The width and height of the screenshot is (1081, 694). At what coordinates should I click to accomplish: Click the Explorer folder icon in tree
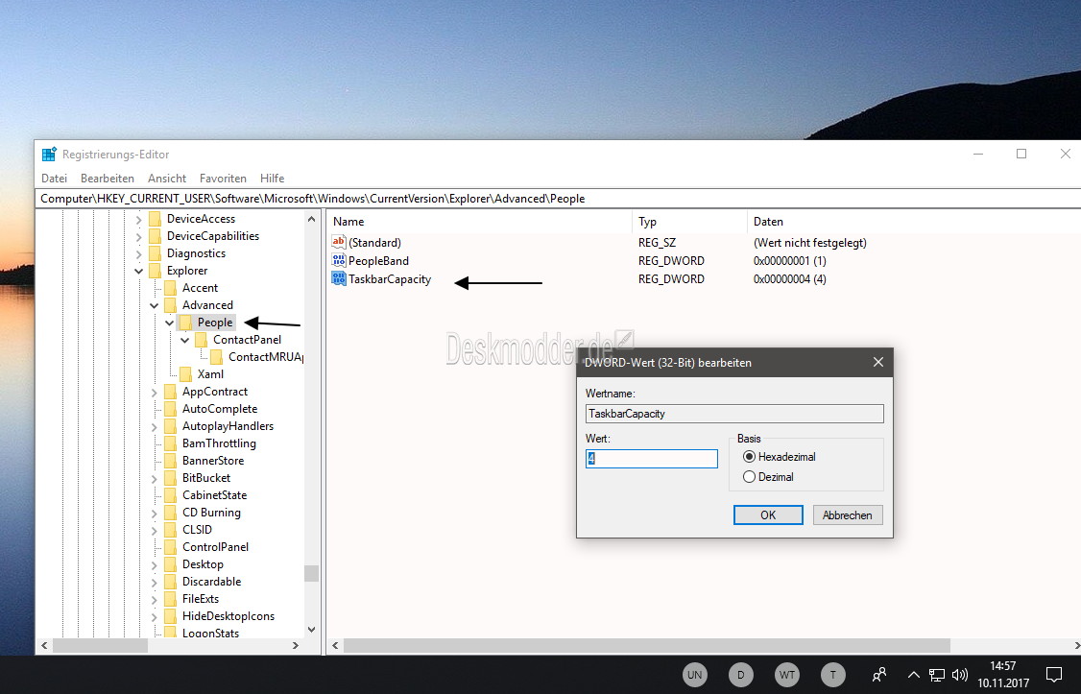point(156,271)
